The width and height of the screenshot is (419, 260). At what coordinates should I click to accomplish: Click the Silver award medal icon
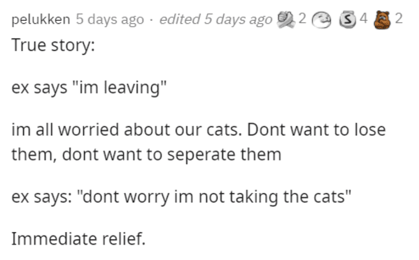[348, 20]
